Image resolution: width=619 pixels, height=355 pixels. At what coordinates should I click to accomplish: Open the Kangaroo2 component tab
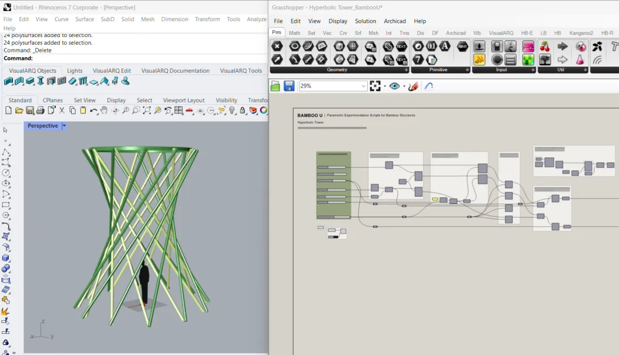581,33
